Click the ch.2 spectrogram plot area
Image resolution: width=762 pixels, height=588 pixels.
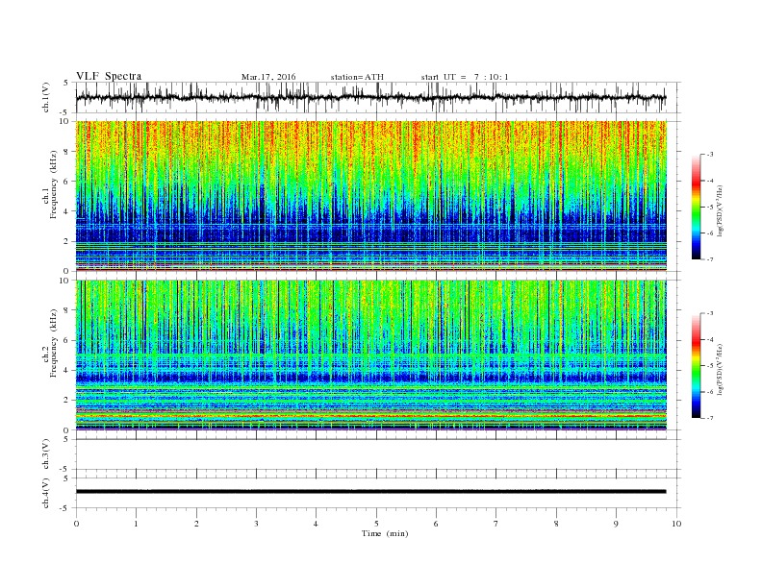(x=371, y=355)
